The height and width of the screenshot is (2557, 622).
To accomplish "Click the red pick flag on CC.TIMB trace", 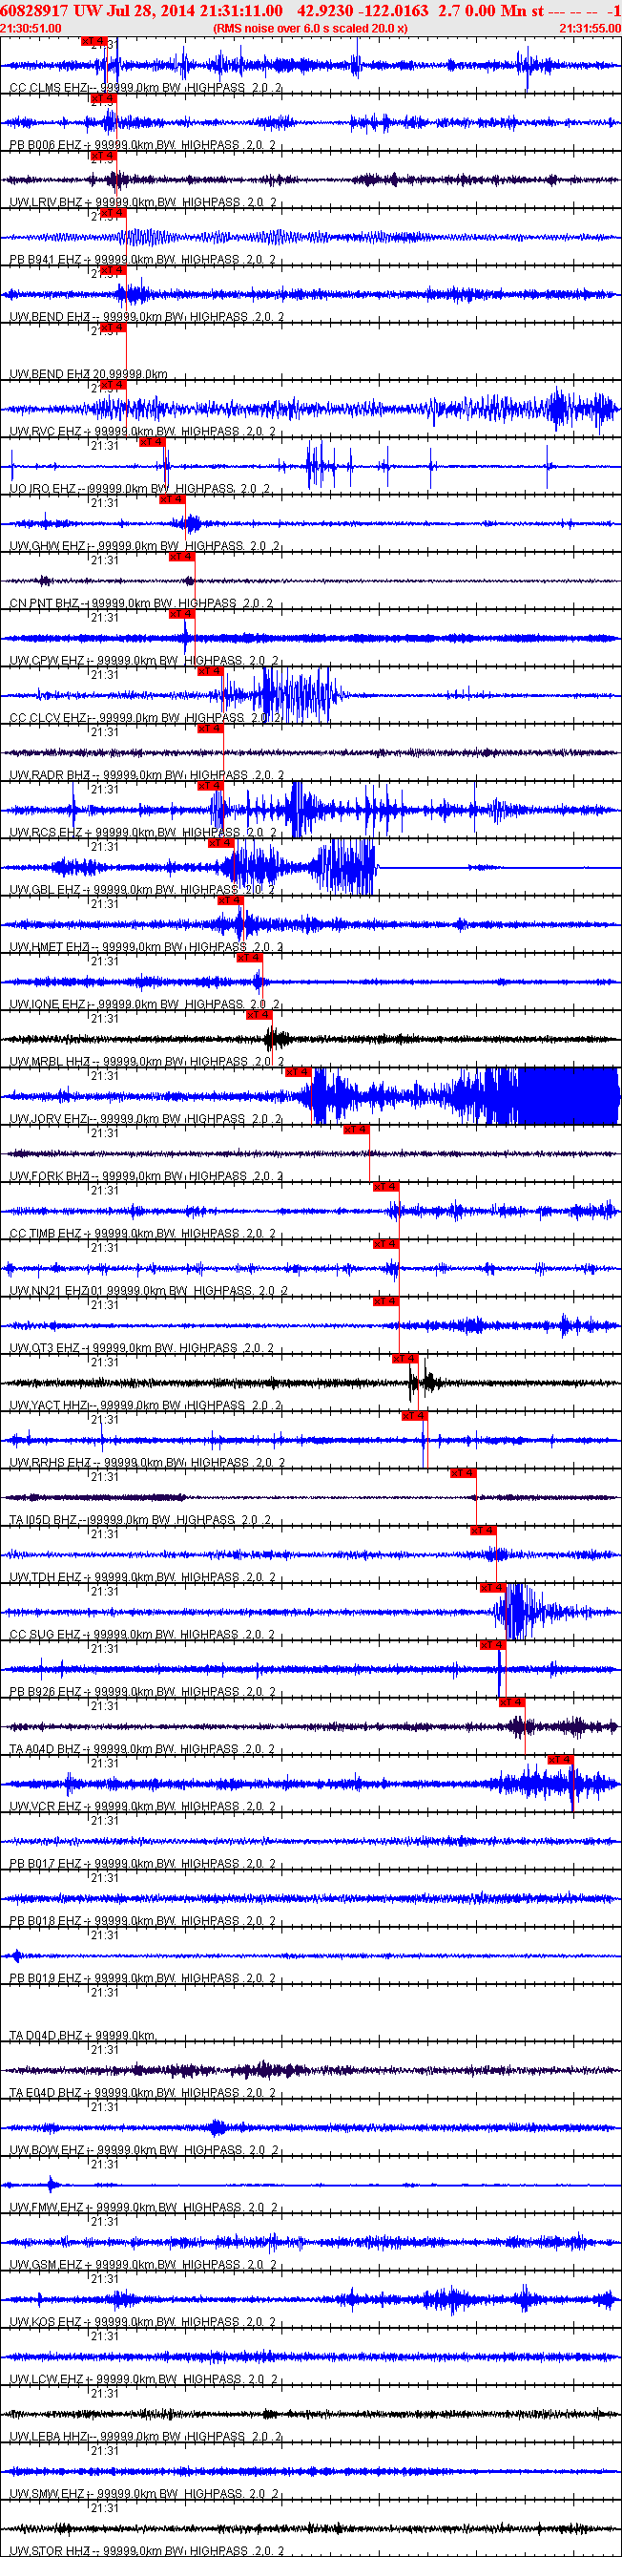I will tap(386, 1187).
